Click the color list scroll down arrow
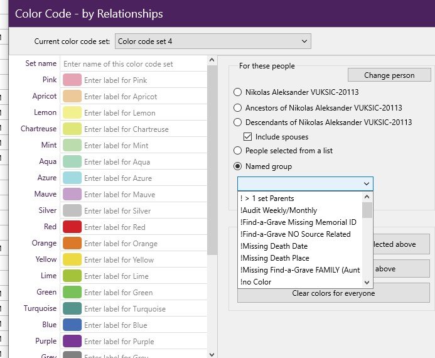The image size is (435, 358). (212, 354)
